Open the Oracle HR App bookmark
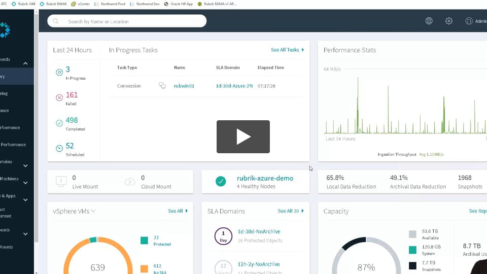The width and height of the screenshot is (487, 274). coord(179,4)
